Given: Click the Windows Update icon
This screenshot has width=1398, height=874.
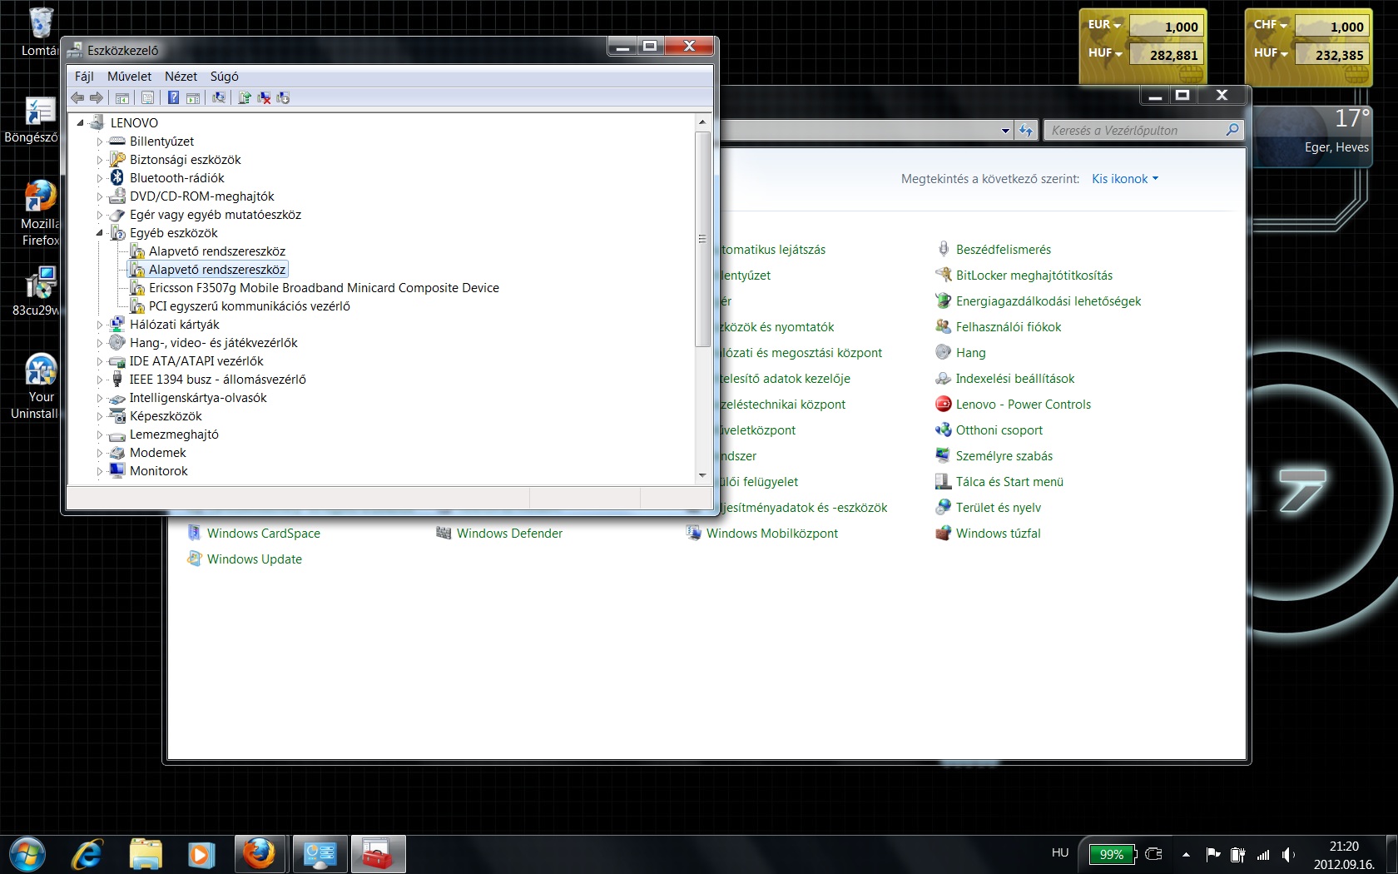Looking at the screenshot, I should (x=194, y=559).
